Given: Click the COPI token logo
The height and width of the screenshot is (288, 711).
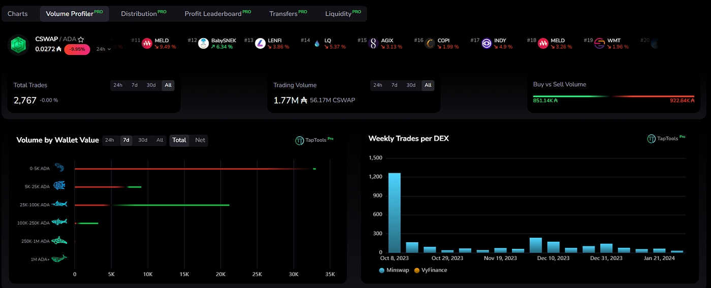Looking at the screenshot, I should point(430,44).
